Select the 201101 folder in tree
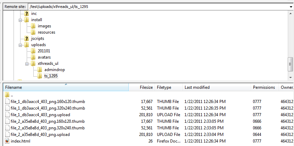294x146 pixels. pyautogui.click(x=44, y=51)
